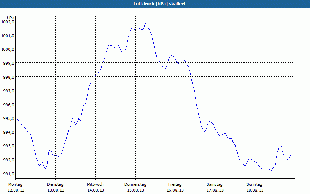
Task: Click the pressure curve's highest peak on Donnerstag
Action: [145, 23]
